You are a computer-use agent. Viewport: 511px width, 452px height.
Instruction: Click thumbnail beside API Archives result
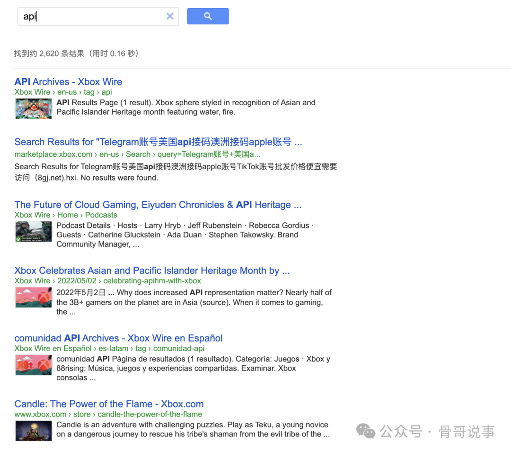(x=34, y=108)
